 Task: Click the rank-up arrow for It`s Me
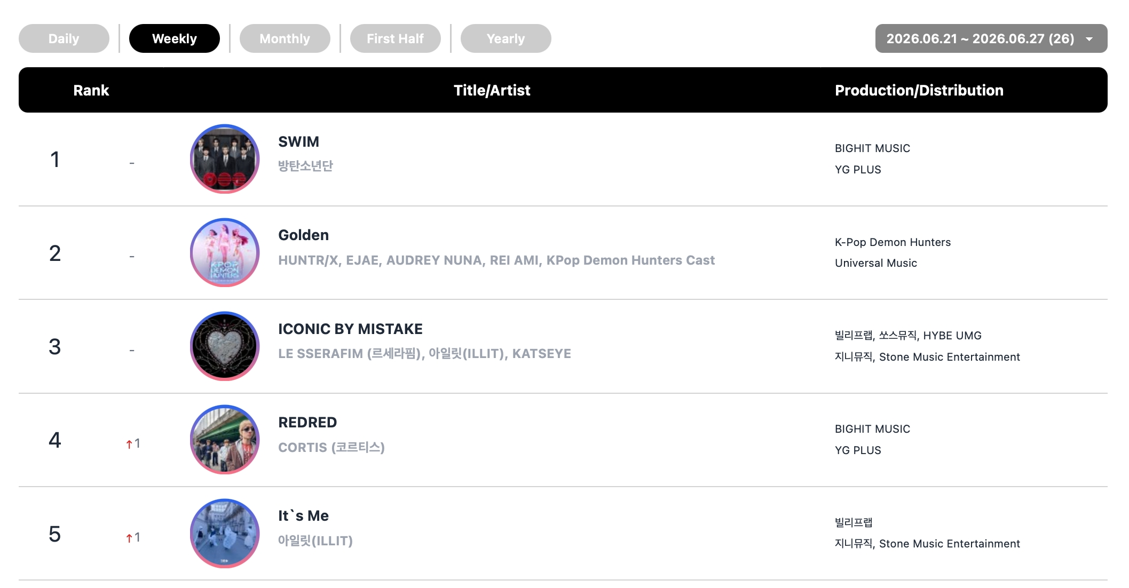129,538
